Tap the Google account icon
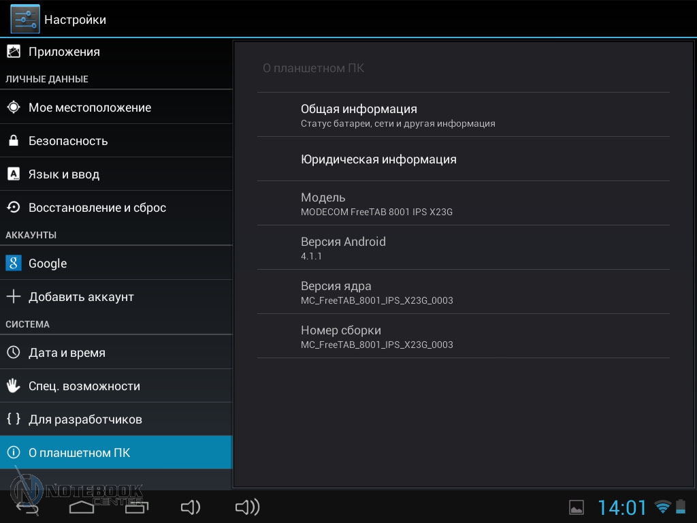The image size is (697, 523). [14, 264]
